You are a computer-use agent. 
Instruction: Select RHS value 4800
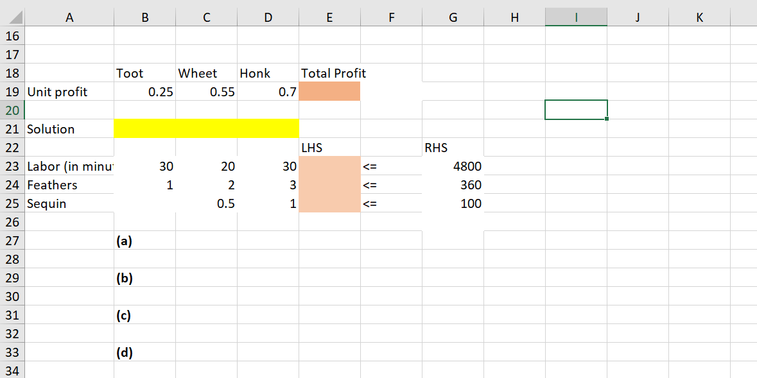(x=453, y=166)
